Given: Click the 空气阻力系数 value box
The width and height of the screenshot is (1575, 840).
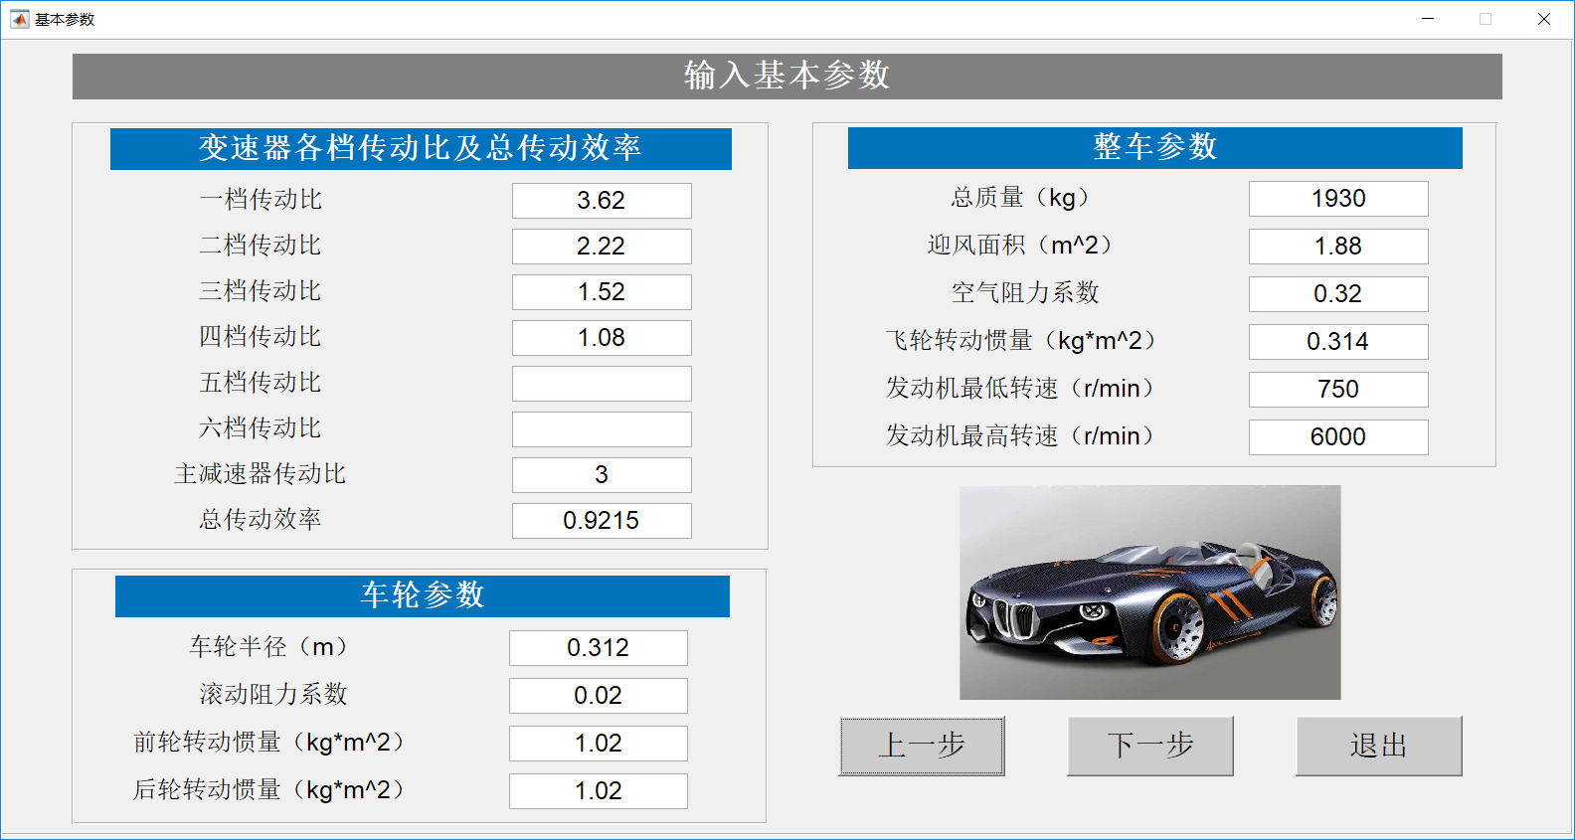Looking at the screenshot, I should (1338, 294).
